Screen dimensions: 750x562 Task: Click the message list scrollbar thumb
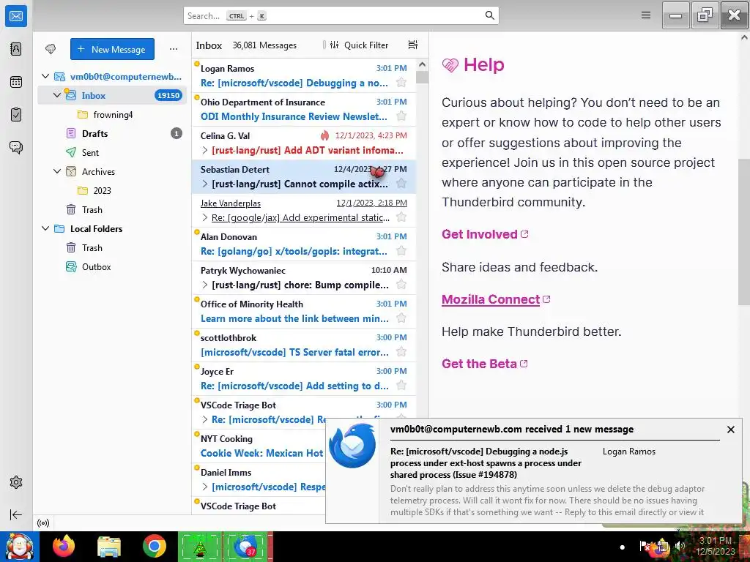[422, 77]
